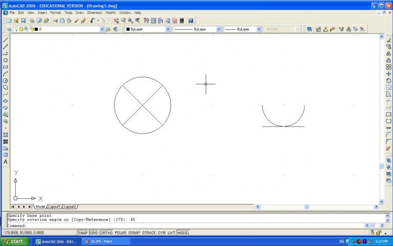Select the Rectangle draw tool
The image size is (393, 246).
pos(5,67)
